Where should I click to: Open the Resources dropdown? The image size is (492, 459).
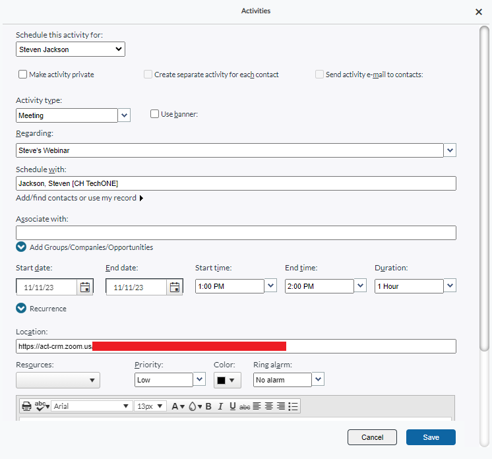(x=58, y=381)
